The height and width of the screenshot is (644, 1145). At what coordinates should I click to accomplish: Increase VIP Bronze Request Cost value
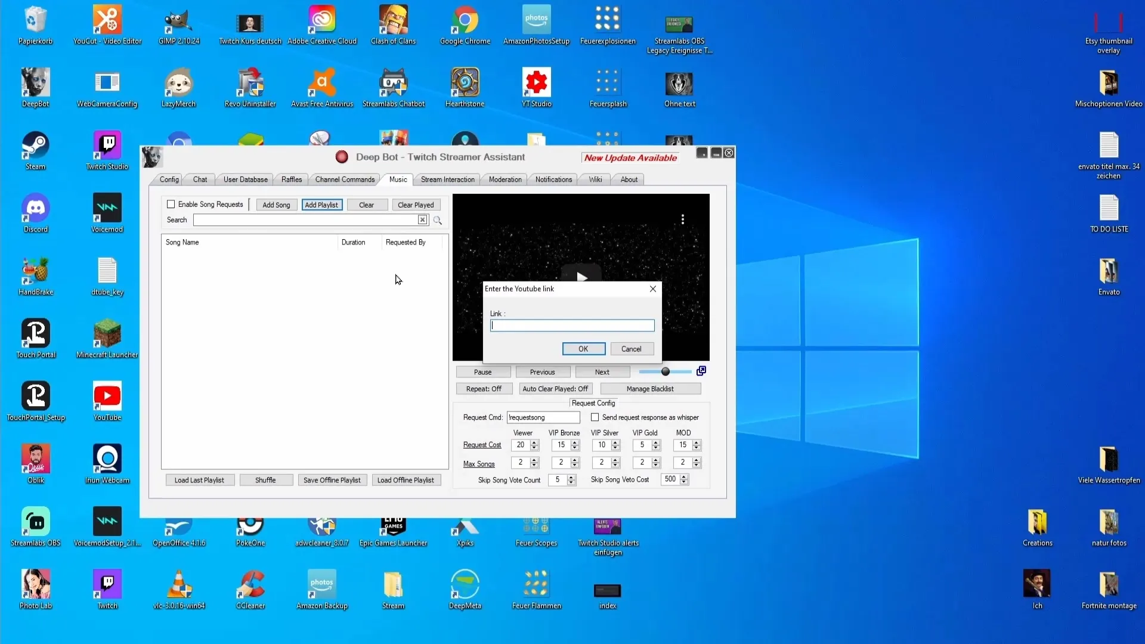tap(575, 442)
